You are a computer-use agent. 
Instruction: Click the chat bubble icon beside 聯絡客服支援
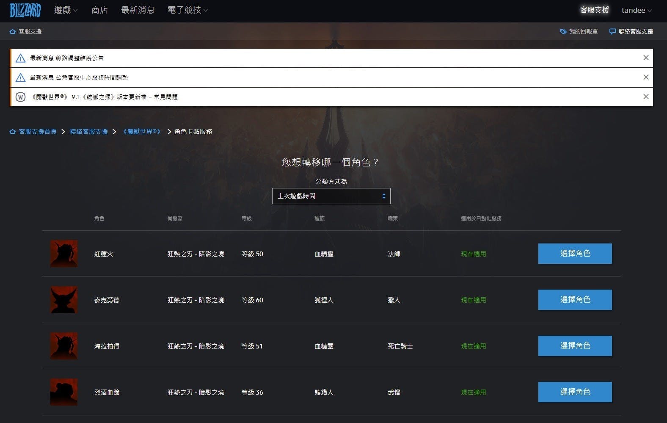coord(612,32)
